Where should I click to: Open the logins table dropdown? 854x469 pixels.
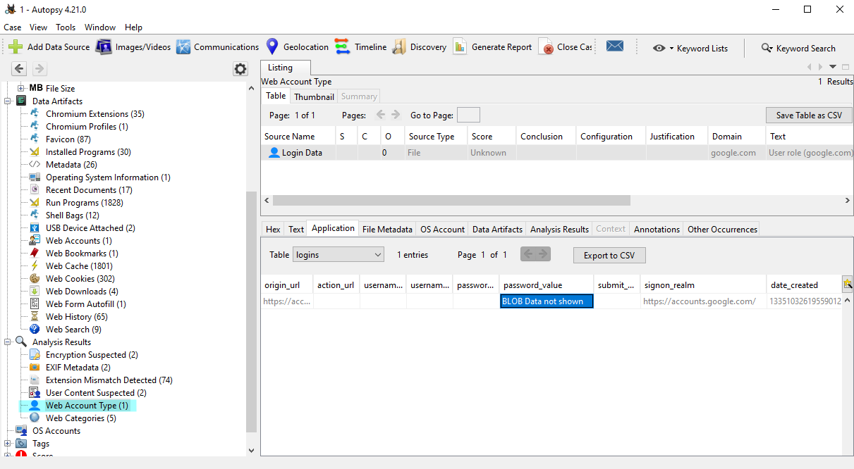pos(338,255)
